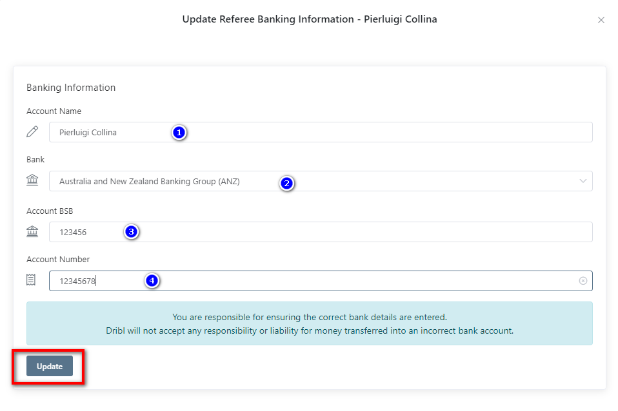Expand the Bank dropdown using its chevron arrow
The width and height of the screenshot is (618, 411).
coord(583,181)
